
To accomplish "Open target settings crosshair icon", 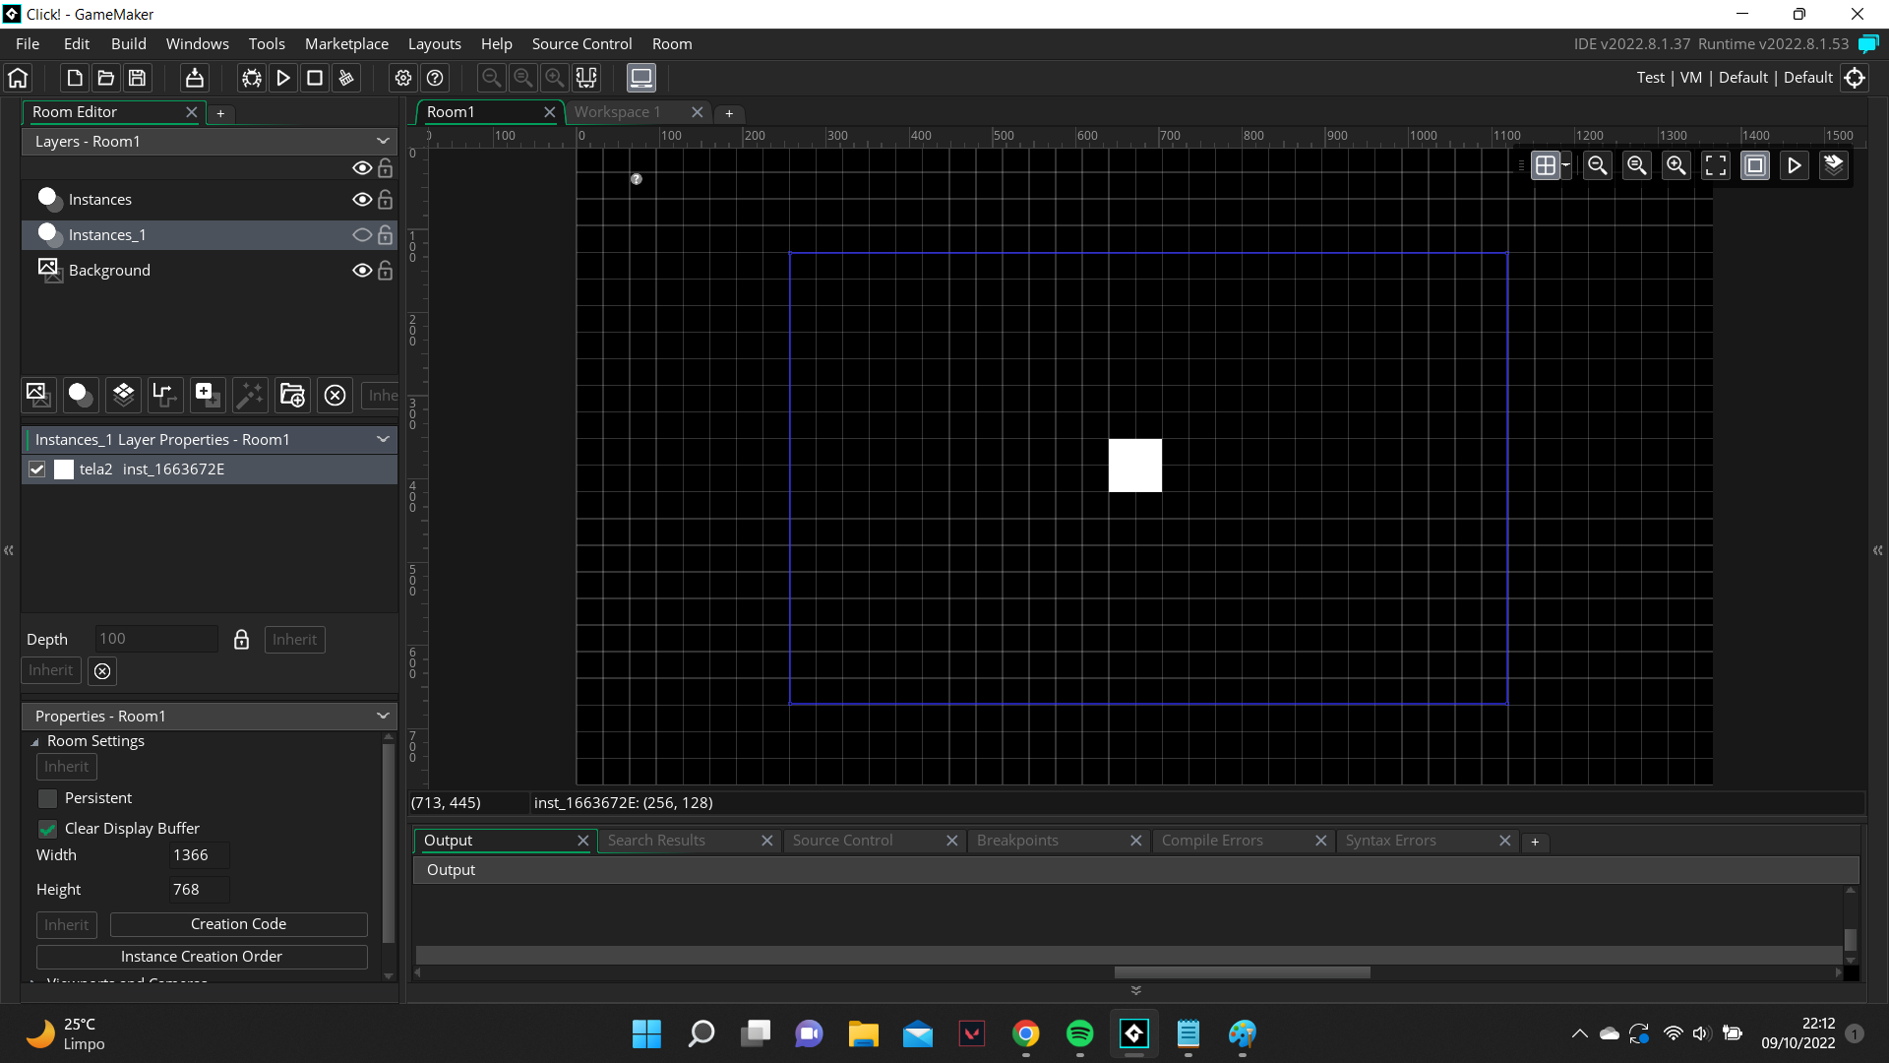I will point(1855,78).
